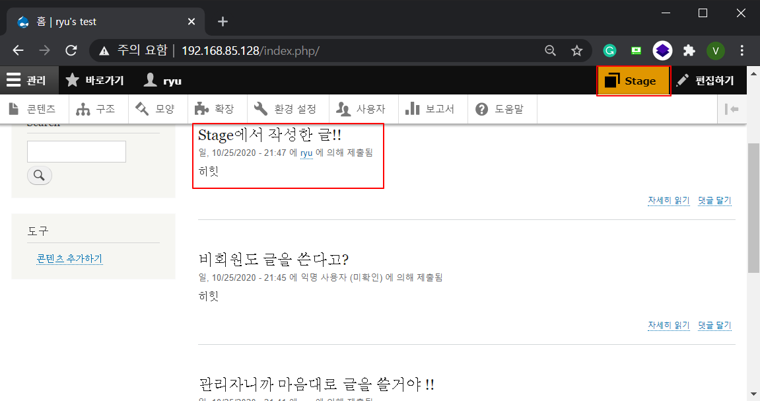Open 콘텐츠 admin menu item
760x401 pixels.
click(x=32, y=109)
